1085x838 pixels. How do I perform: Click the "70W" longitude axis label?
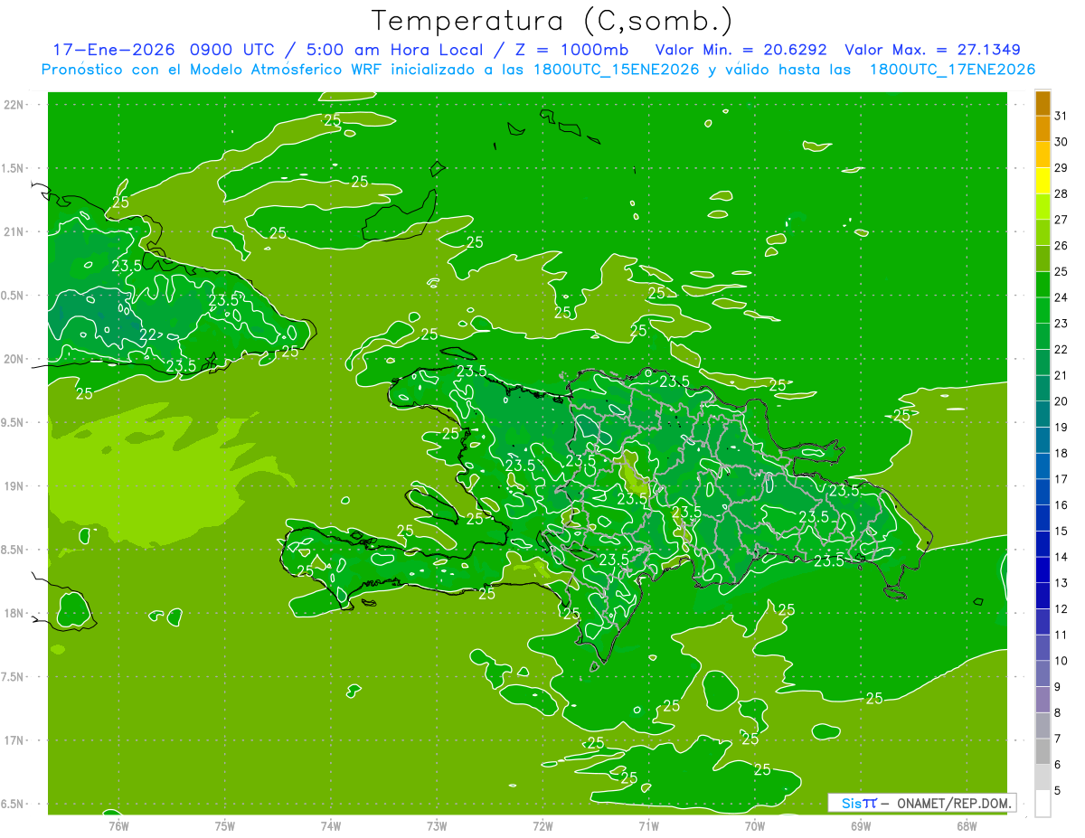[x=755, y=824]
